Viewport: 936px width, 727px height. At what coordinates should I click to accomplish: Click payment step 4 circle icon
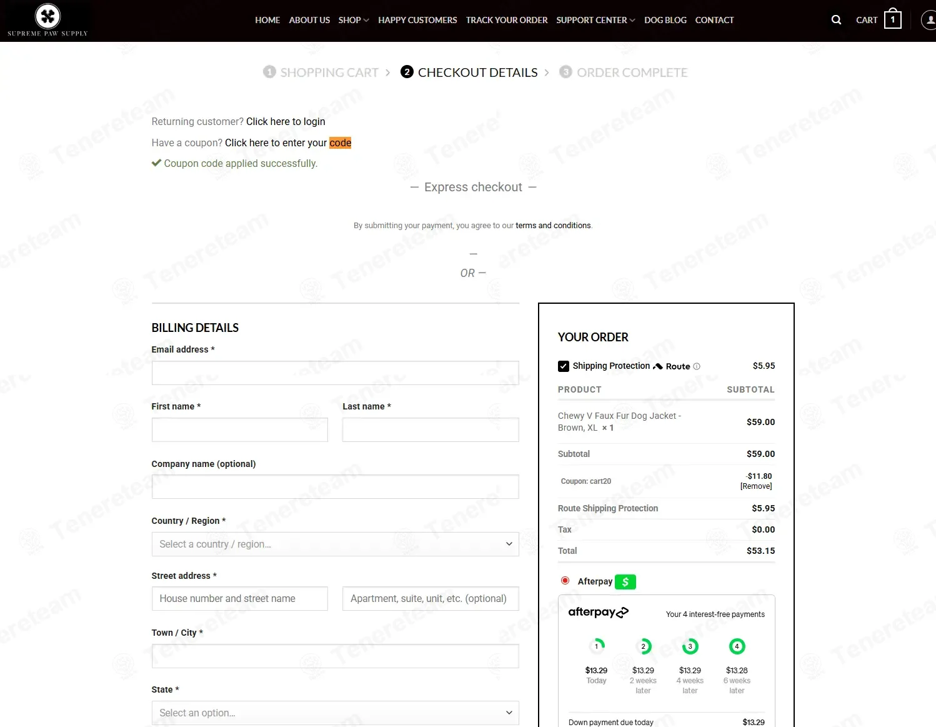coord(737,646)
